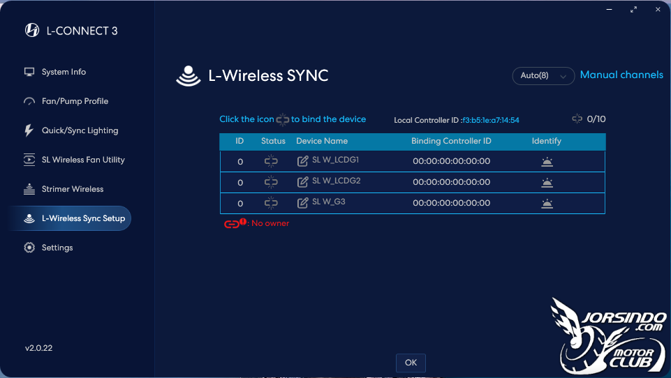Click the device name SL W_LCDG2
This screenshot has height=378, width=671.
337,181
